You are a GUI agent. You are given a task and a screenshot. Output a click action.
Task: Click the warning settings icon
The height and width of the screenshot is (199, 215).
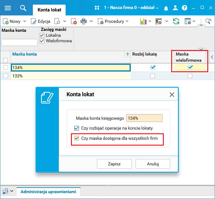point(159,21)
